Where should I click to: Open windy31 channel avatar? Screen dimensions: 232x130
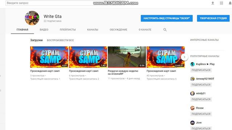click(192, 93)
